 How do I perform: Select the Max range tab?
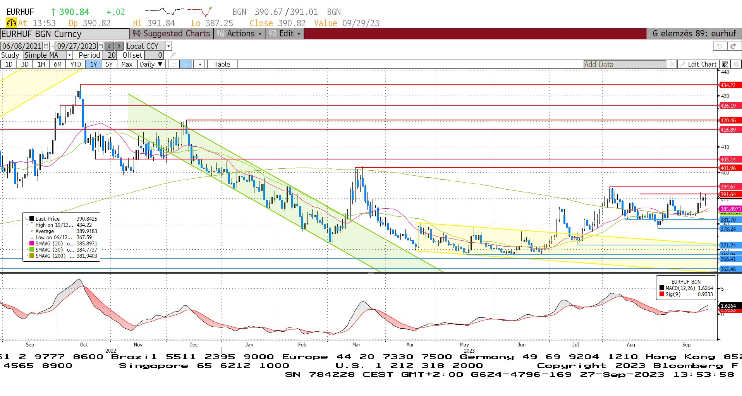pyautogui.click(x=127, y=64)
